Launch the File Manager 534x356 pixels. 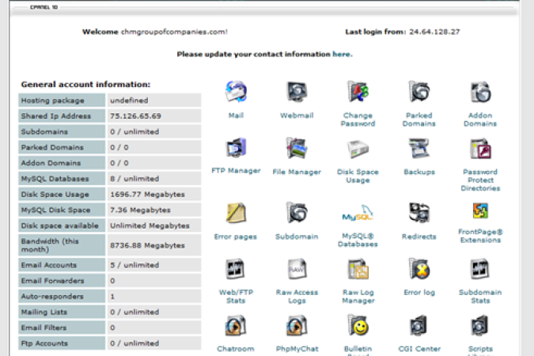tap(297, 149)
